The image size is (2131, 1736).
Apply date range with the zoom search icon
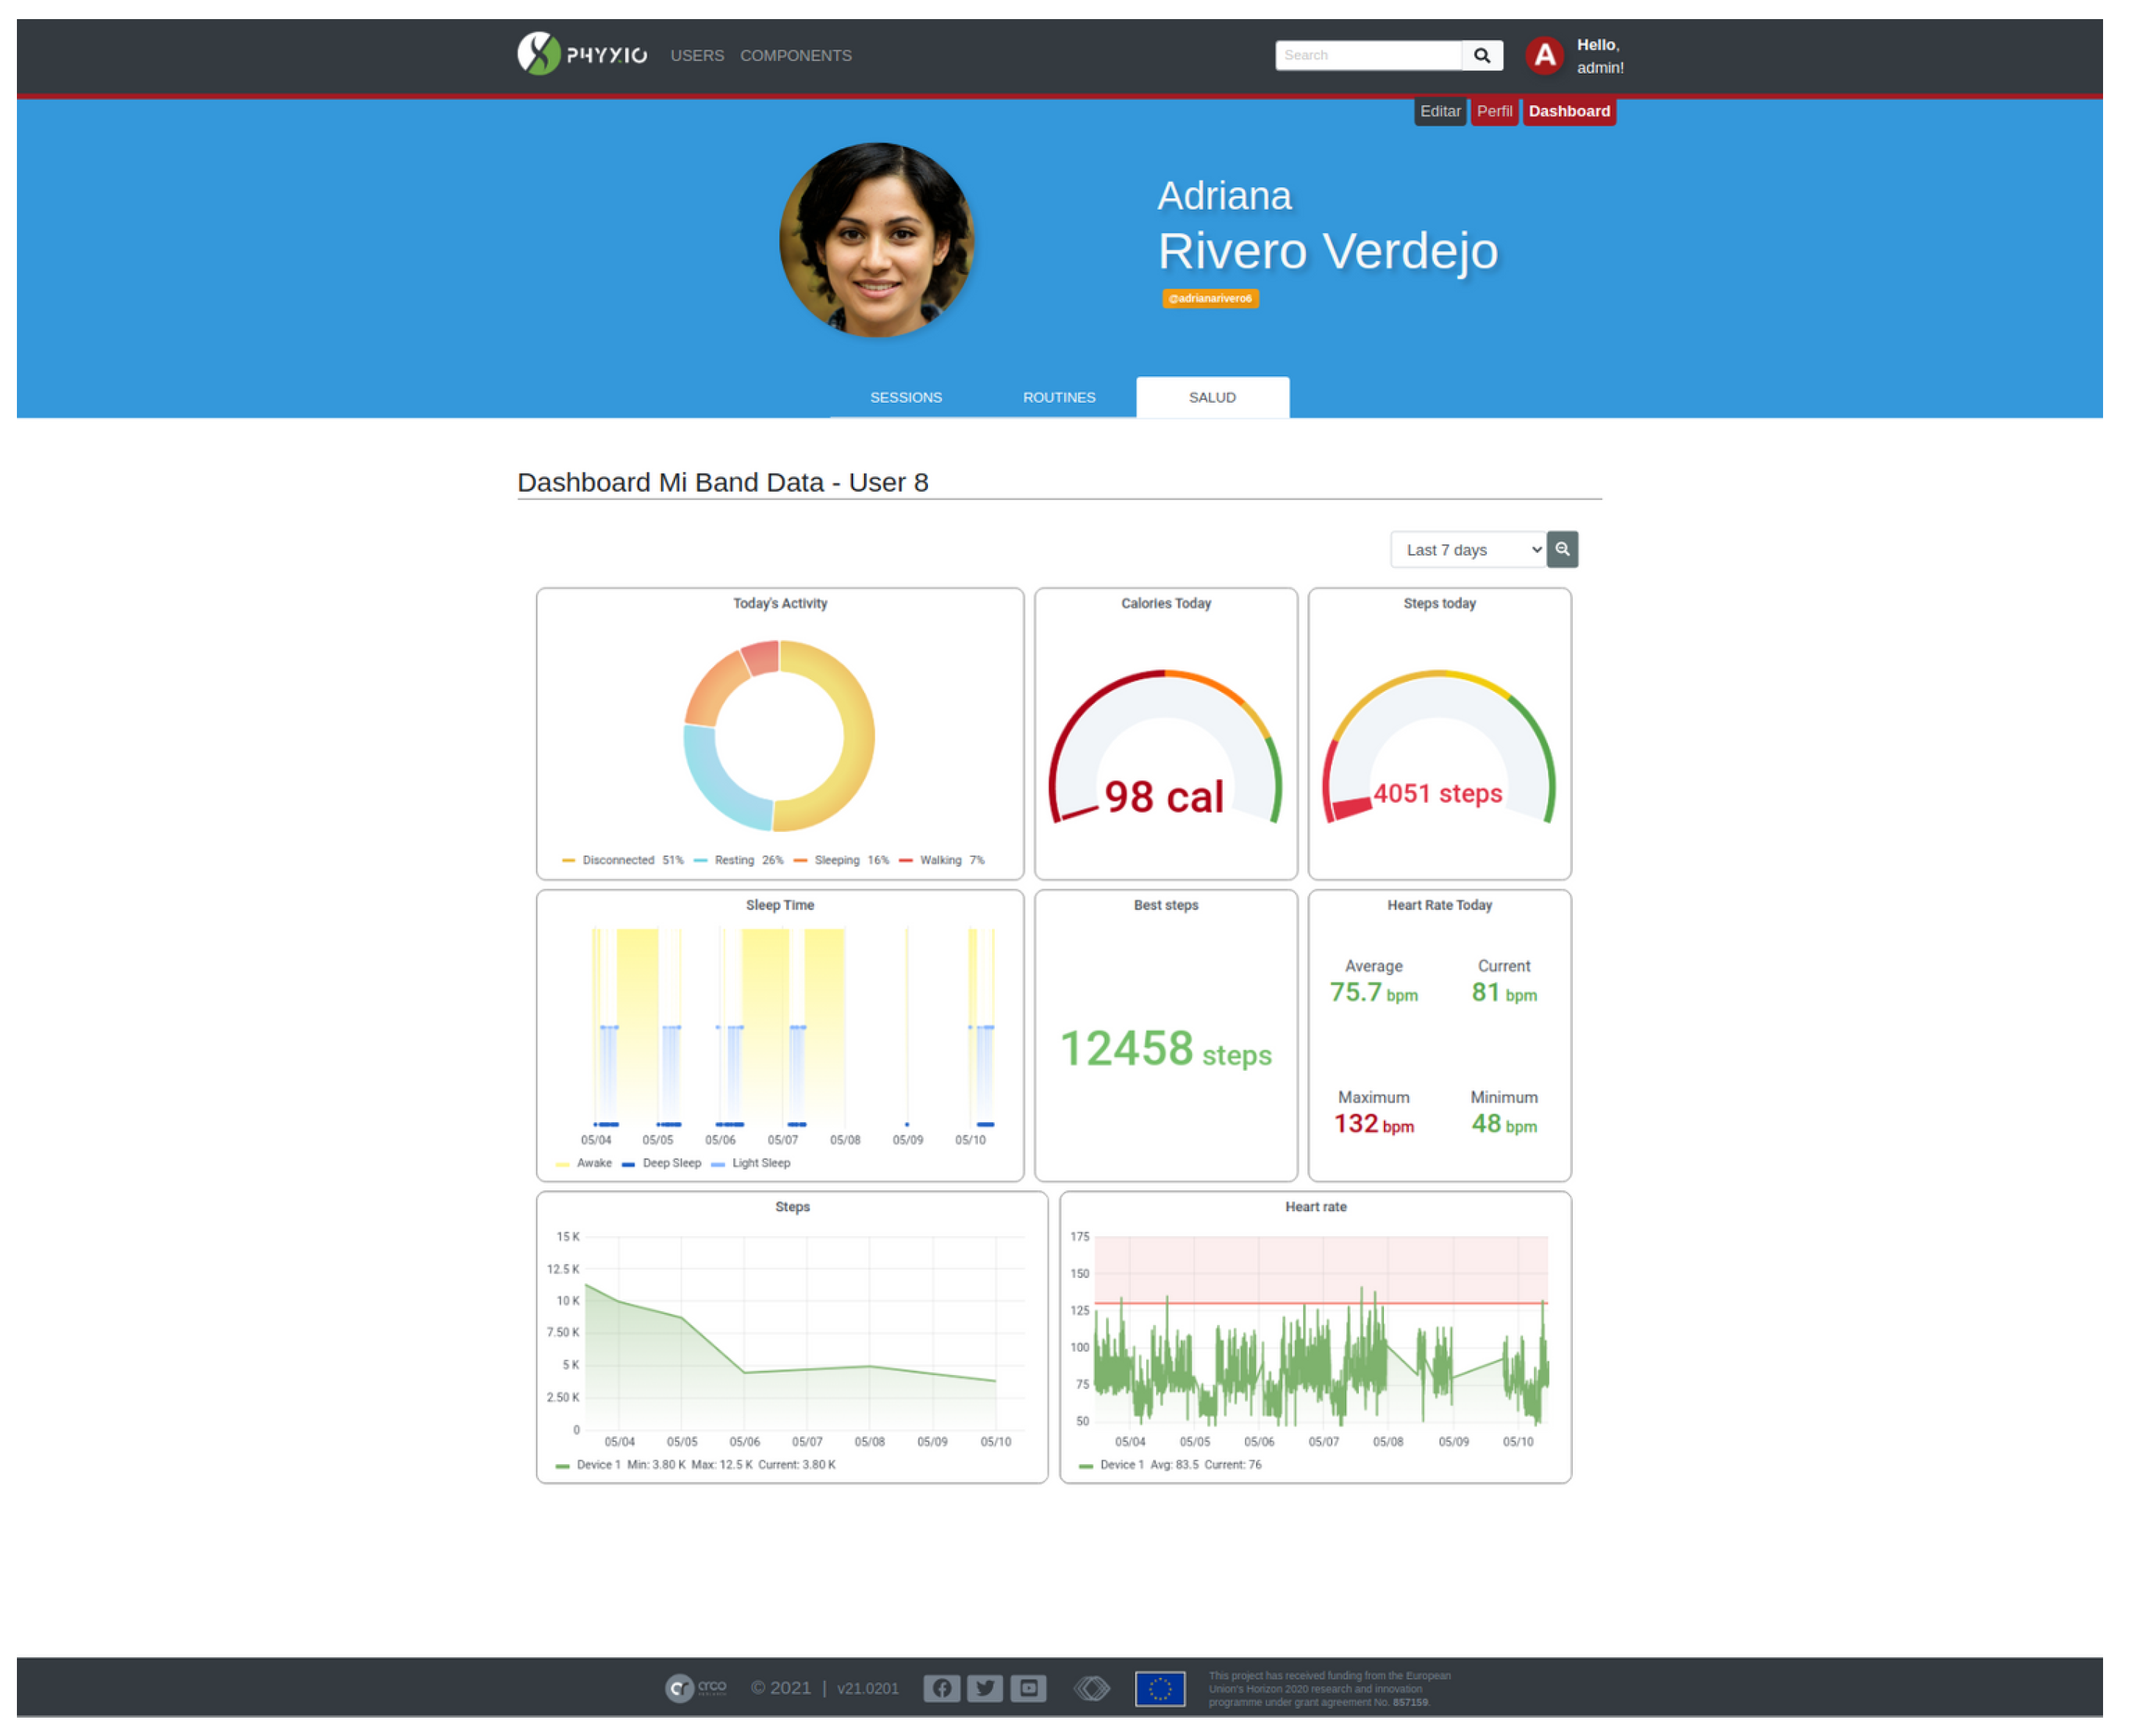[1562, 549]
